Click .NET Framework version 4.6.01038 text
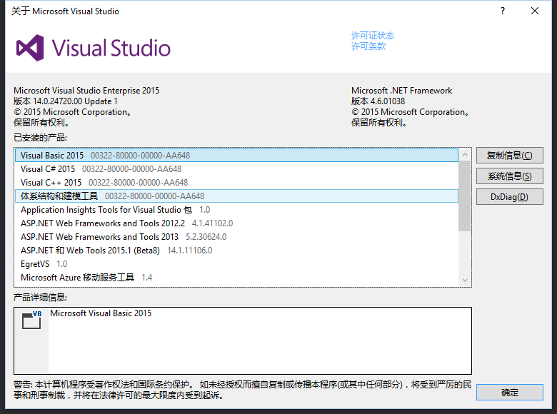Screen dimensions: 557x414 (x=378, y=101)
